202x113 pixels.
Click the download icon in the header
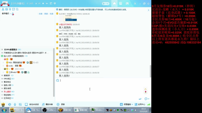click(x=135, y=3)
